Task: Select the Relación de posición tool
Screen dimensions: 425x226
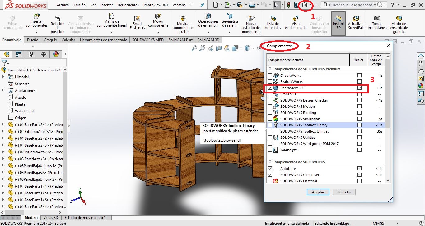Action: tap(58, 24)
